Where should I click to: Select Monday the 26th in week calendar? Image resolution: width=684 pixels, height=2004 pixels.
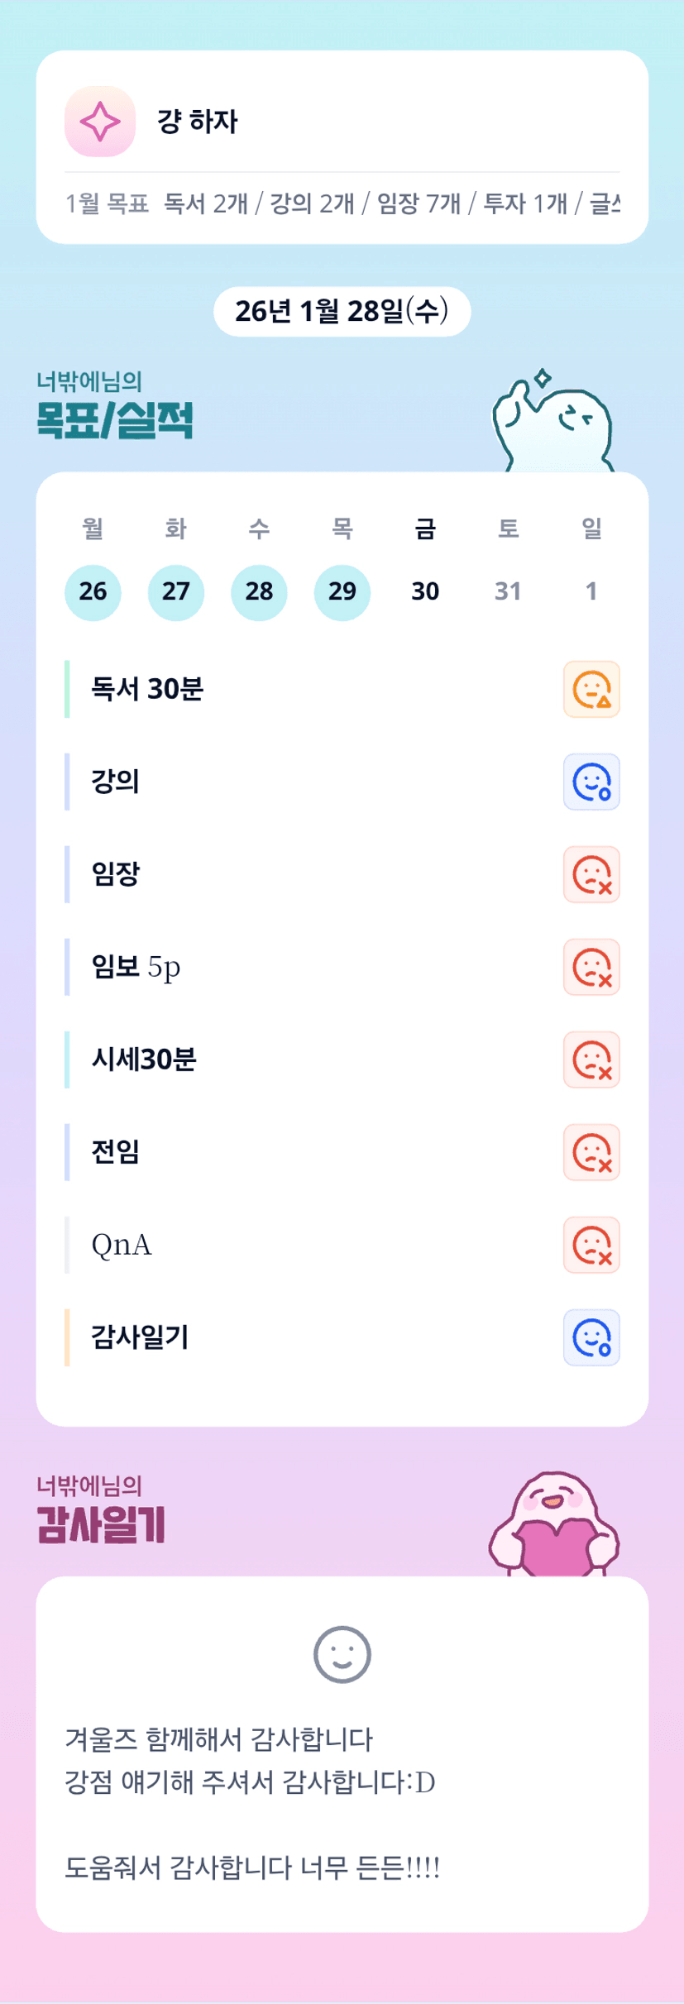click(x=93, y=592)
